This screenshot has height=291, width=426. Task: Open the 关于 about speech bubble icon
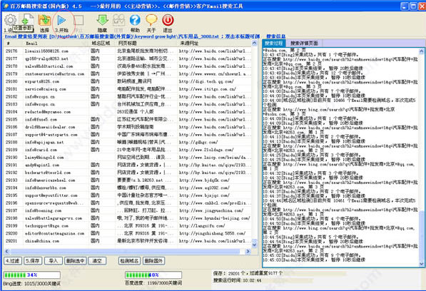[x=151, y=21]
